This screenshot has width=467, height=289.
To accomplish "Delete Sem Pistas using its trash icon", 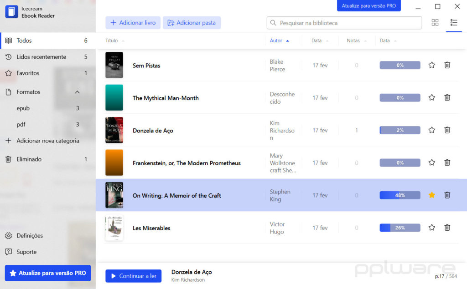I will pos(447,65).
